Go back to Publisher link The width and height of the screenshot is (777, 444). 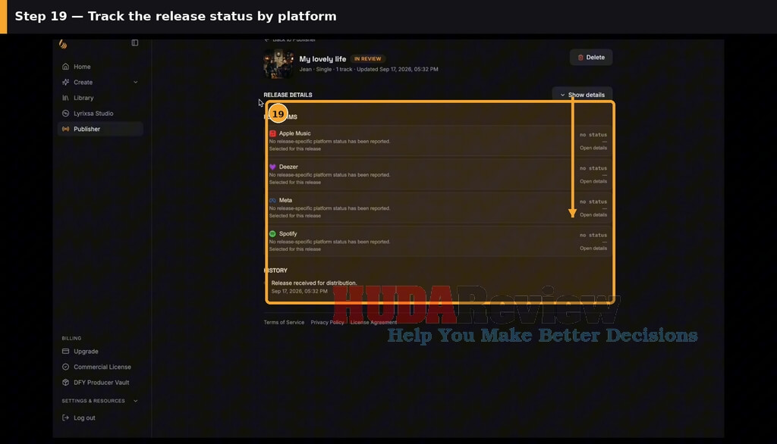[290, 39]
